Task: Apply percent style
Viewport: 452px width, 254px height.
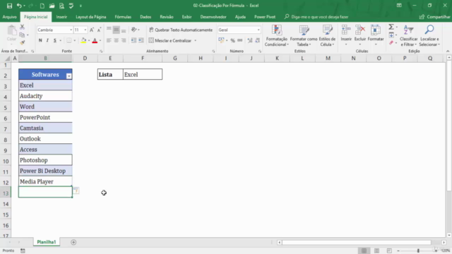Action: coord(232,41)
